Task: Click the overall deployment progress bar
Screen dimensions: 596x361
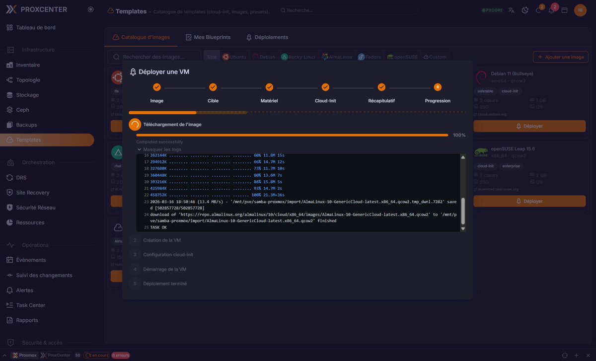Action: pyautogui.click(x=298, y=113)
